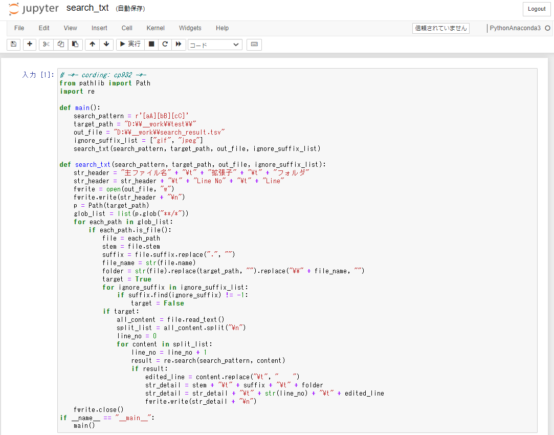
Task: Click the PythonAnaconda3 kernel name
Action: pos(515,28)
